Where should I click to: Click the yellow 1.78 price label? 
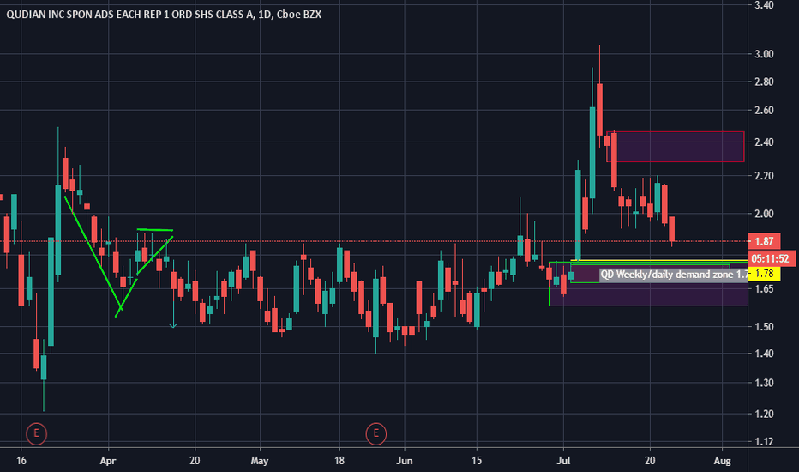[x=765, y=274]
